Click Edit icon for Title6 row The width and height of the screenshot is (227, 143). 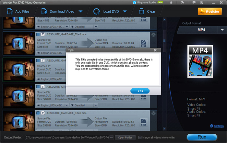tap(143, 122)
